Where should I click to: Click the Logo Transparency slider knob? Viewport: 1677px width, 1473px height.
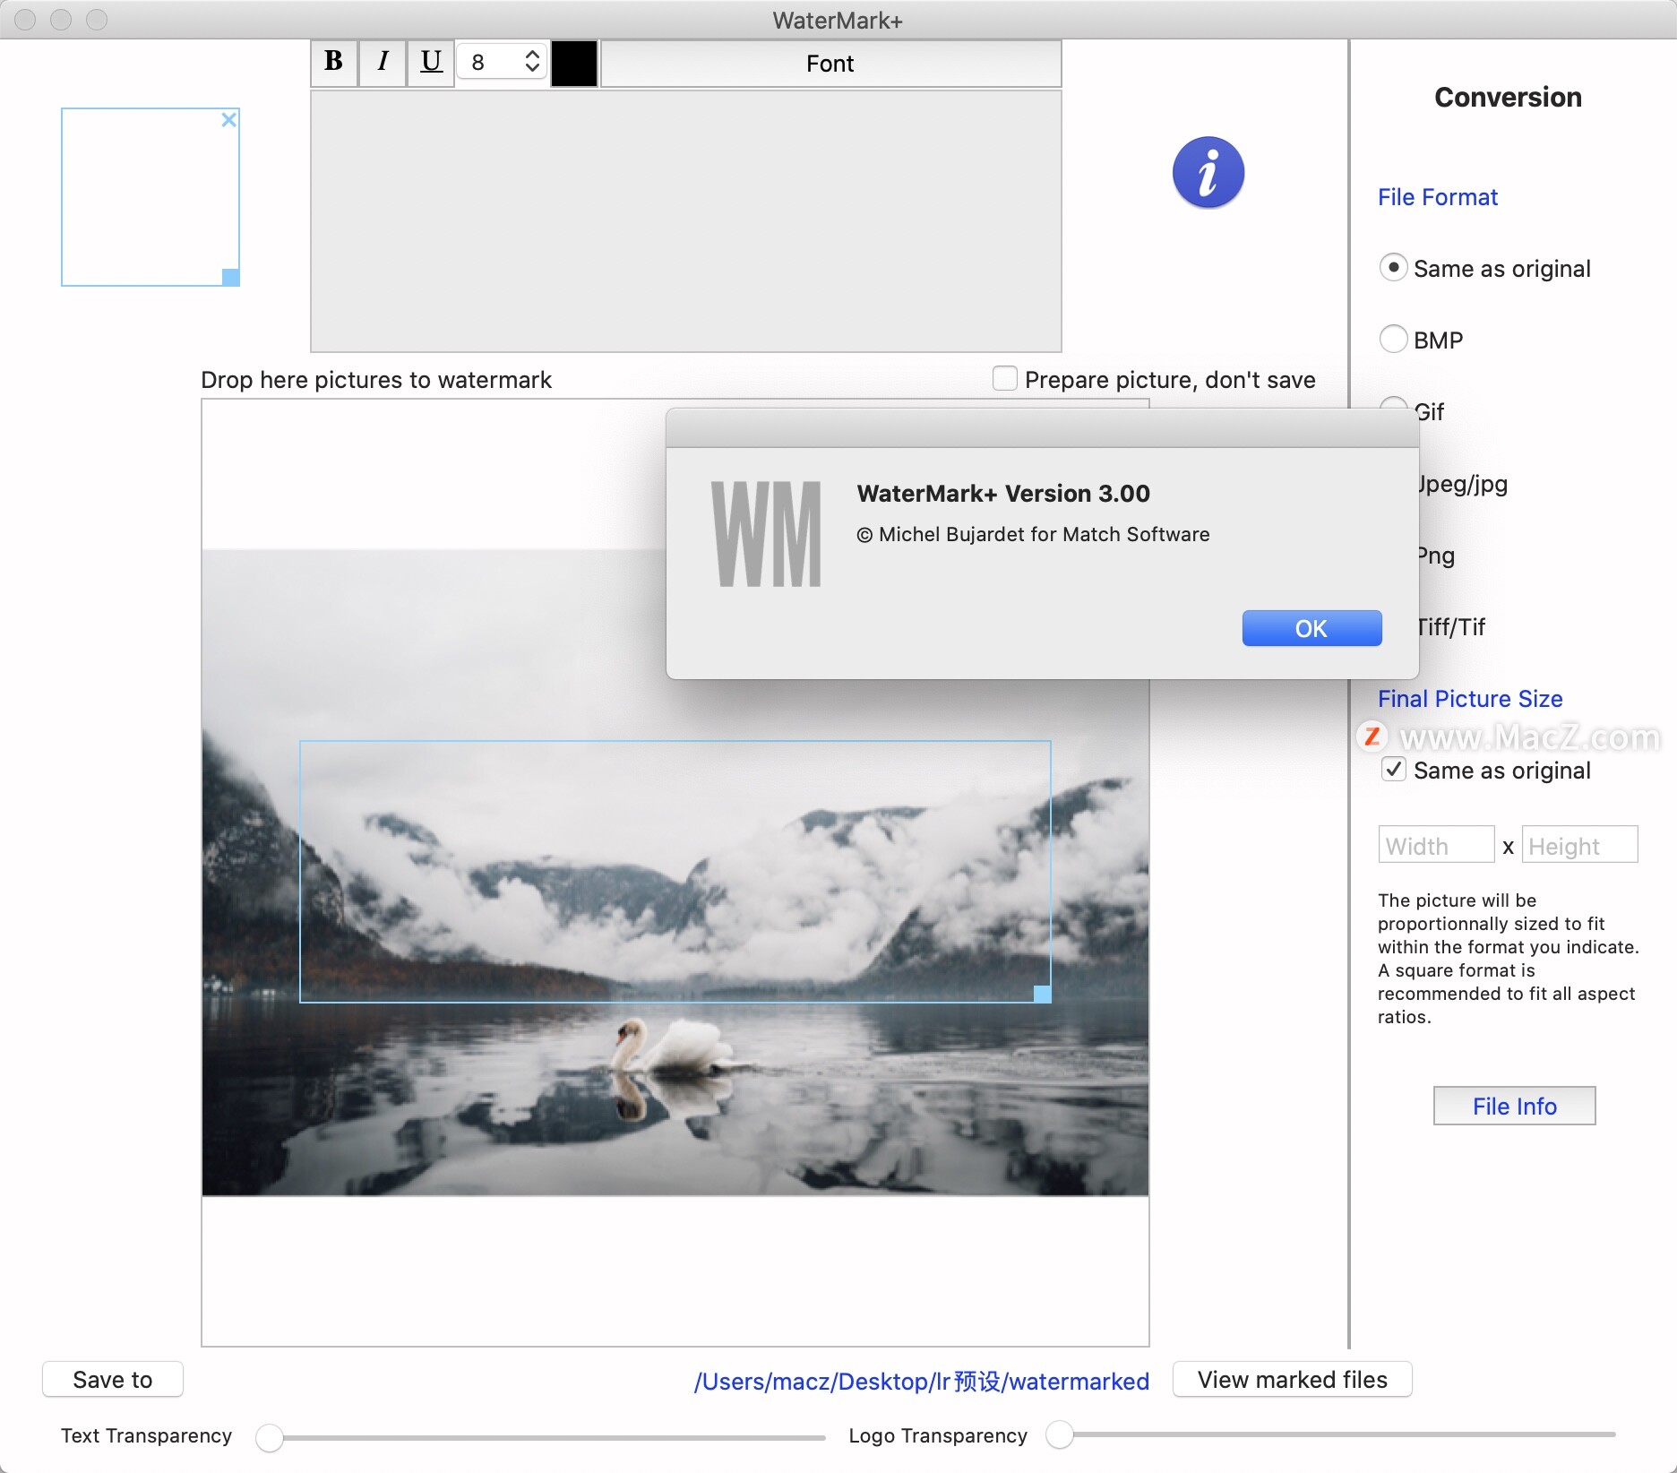1060,1434
